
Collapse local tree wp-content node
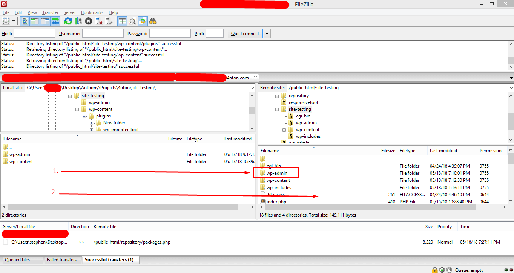[x=77, y=109]
